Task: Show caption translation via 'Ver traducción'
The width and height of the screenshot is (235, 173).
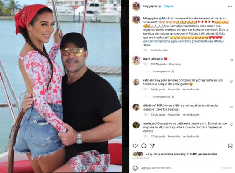Action: [159, 50]
